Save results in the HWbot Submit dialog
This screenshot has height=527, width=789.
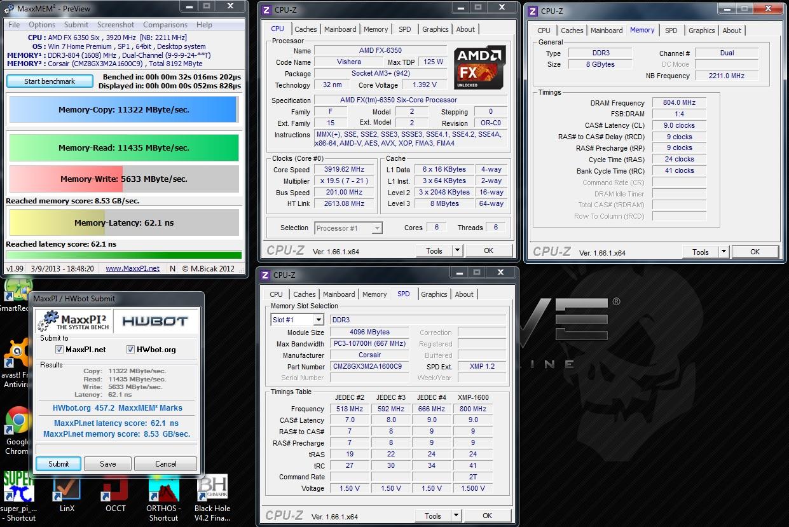tap(108, 464)
